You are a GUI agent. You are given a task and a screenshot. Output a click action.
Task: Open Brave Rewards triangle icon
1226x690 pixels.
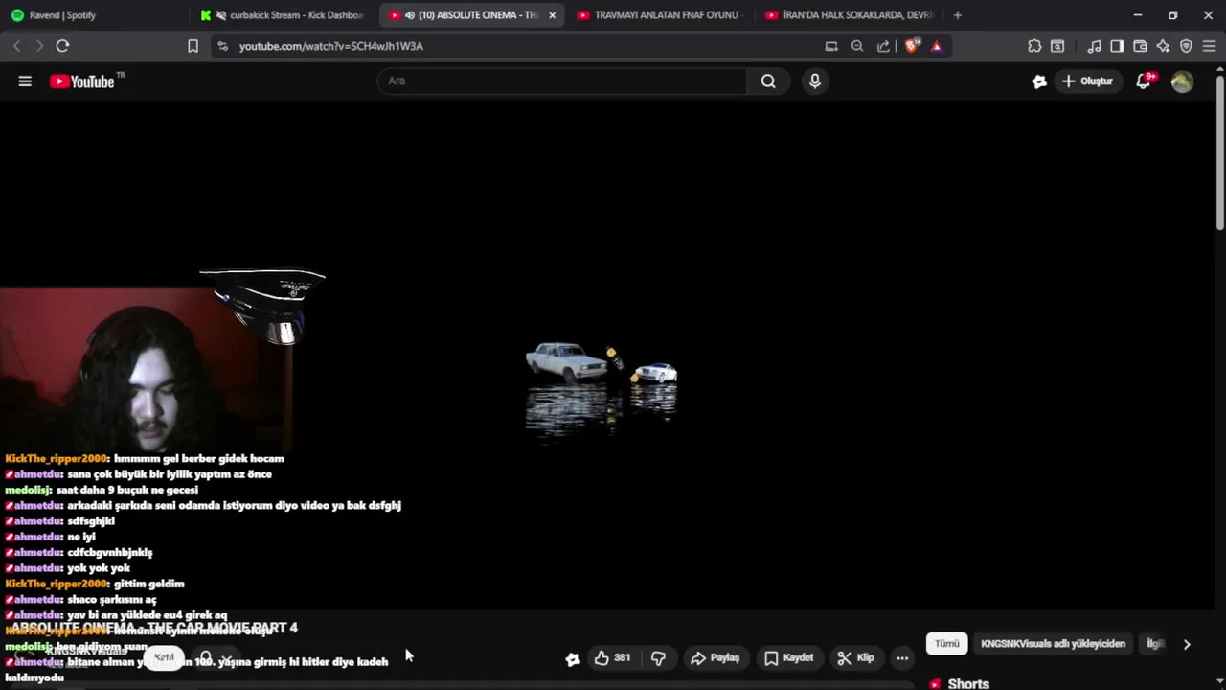click(936, 46)
